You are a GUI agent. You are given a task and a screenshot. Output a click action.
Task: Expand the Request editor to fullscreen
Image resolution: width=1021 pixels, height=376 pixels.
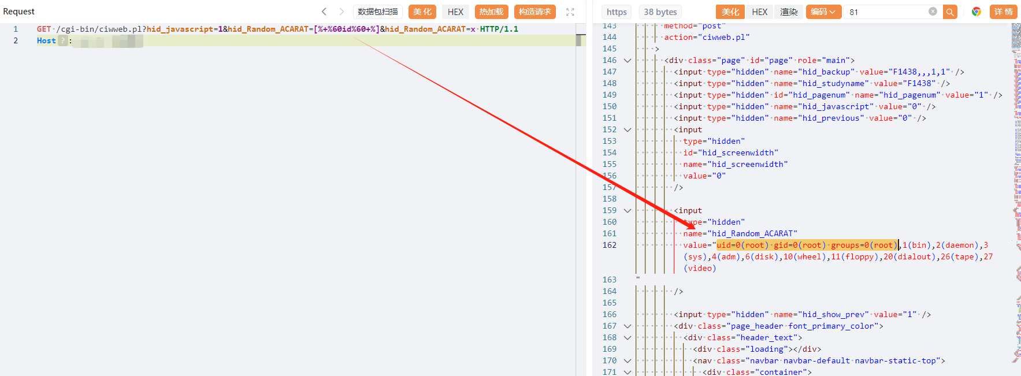pos(570,12)
